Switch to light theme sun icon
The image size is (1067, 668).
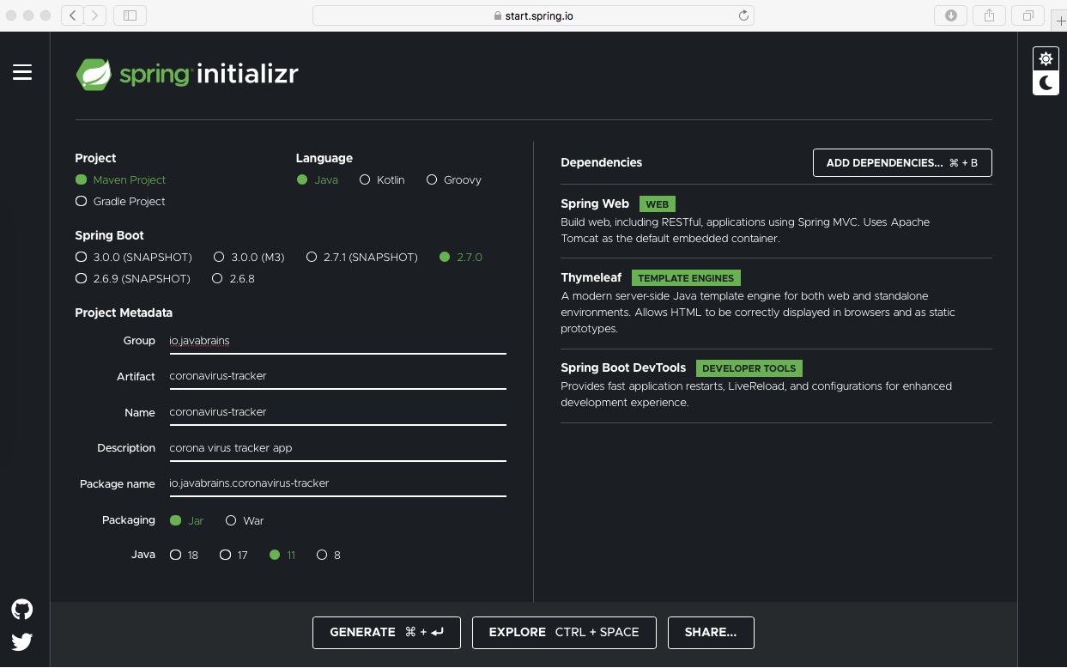(1046, 58)
